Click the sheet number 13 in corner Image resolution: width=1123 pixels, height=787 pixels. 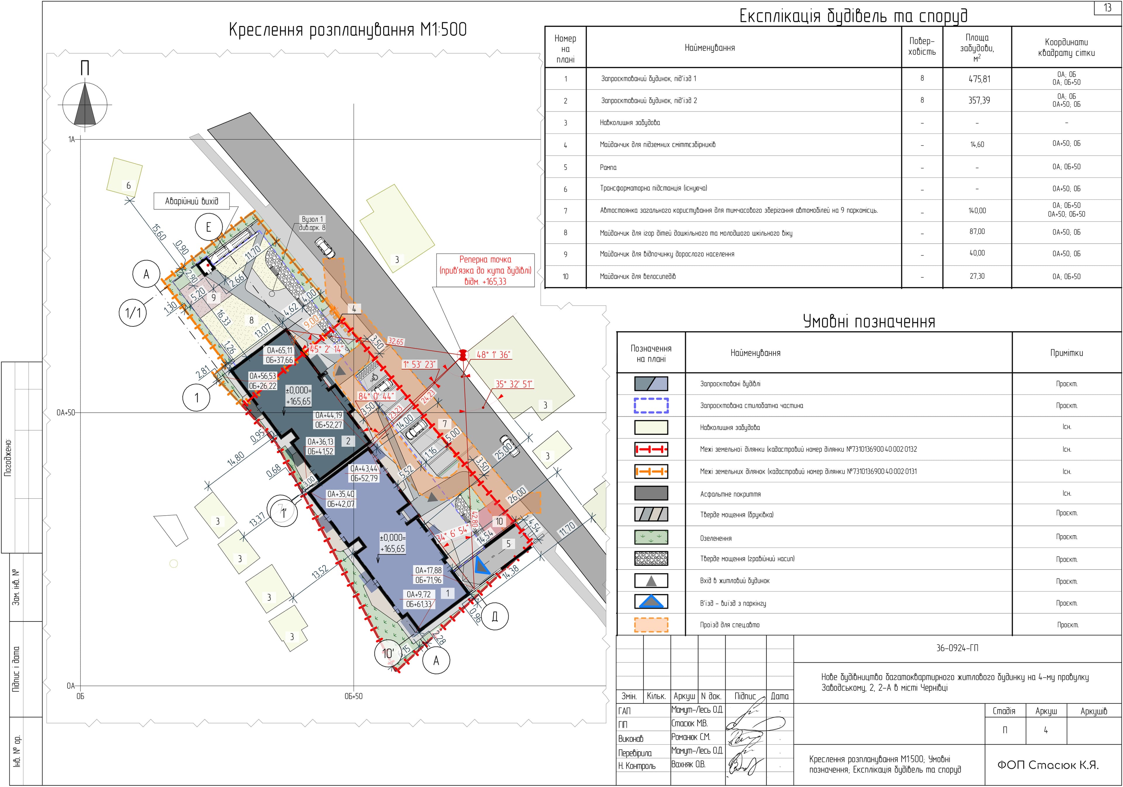pos(1108,8)
